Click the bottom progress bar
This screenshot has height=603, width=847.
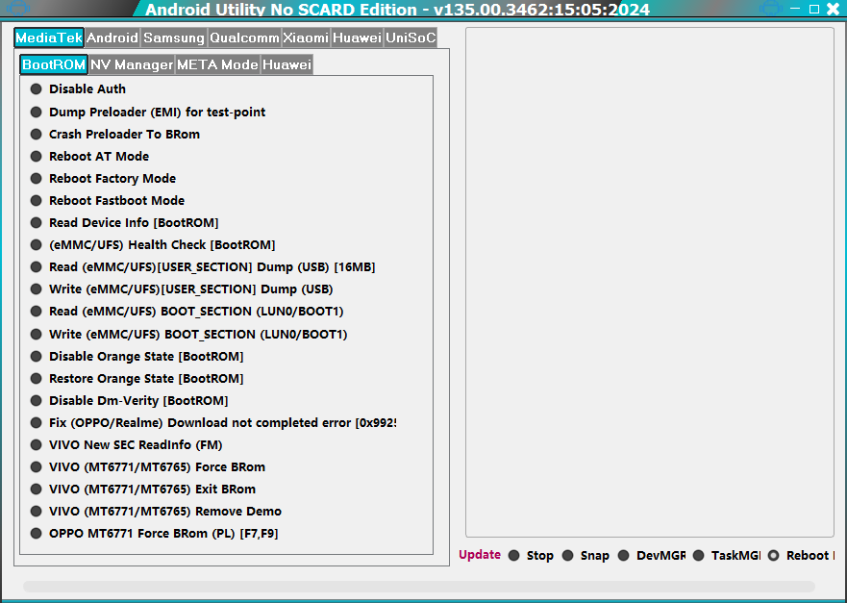[418, 587]
